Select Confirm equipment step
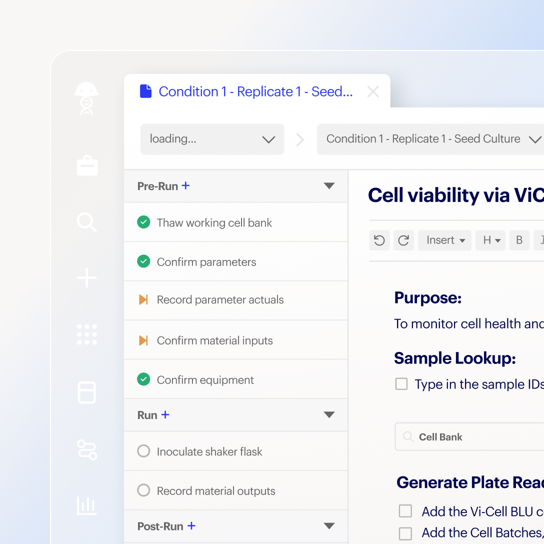This screenshot has width=544, height=544. click(236, 379)
